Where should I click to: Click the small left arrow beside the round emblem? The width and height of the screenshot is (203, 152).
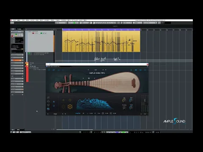click(x=83, y=78)
